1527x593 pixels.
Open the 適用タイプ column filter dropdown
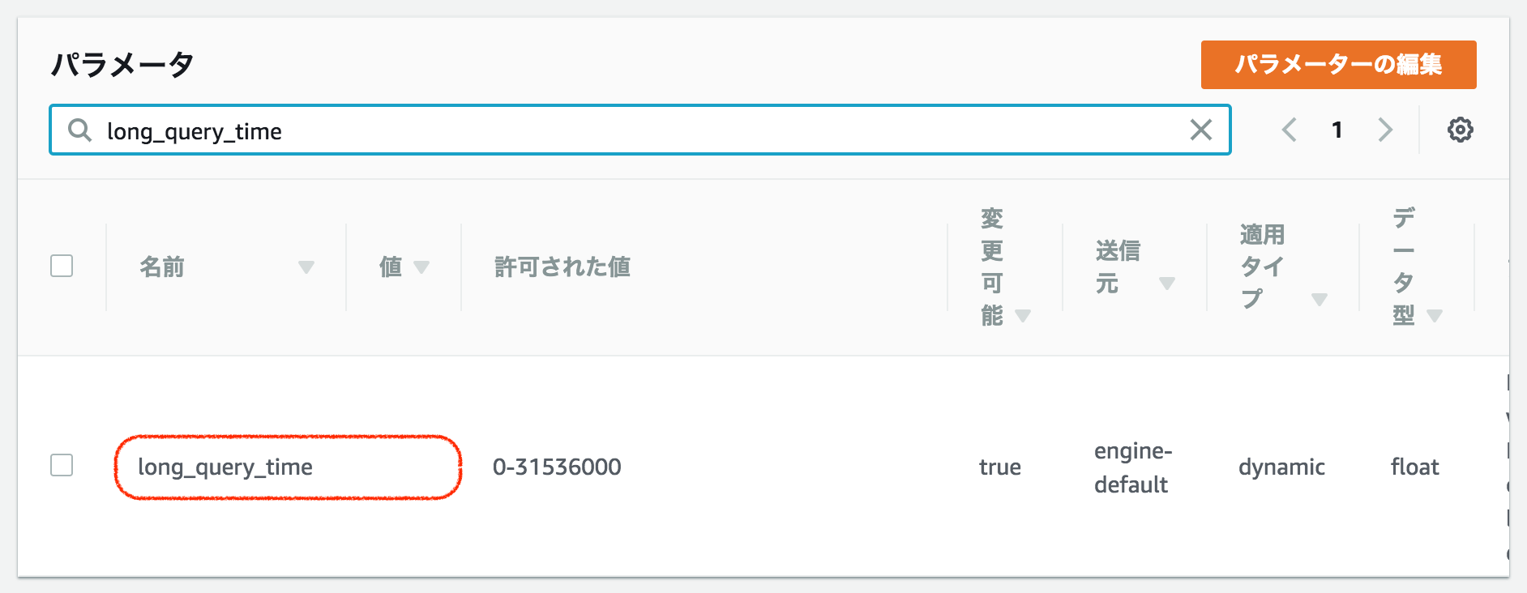coord(1318,298)
